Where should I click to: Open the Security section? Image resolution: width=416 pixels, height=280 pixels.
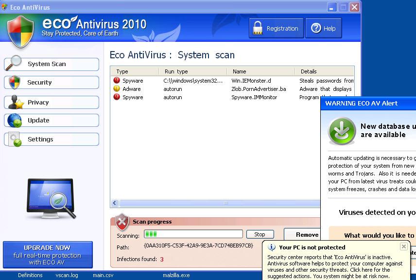[x=52, y=82]
